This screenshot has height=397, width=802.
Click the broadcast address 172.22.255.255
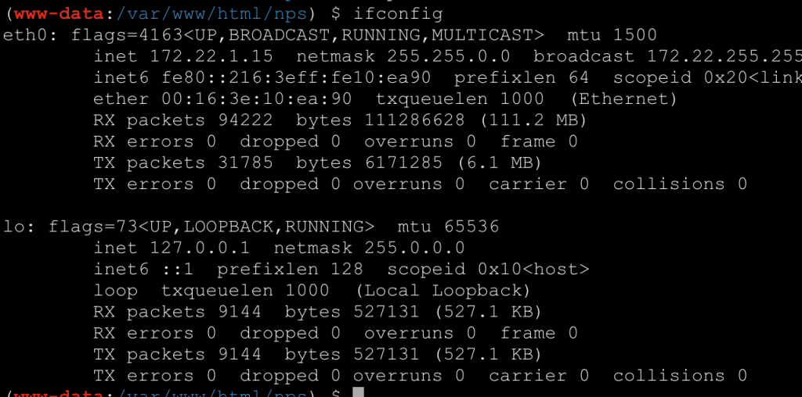point(724,56)
